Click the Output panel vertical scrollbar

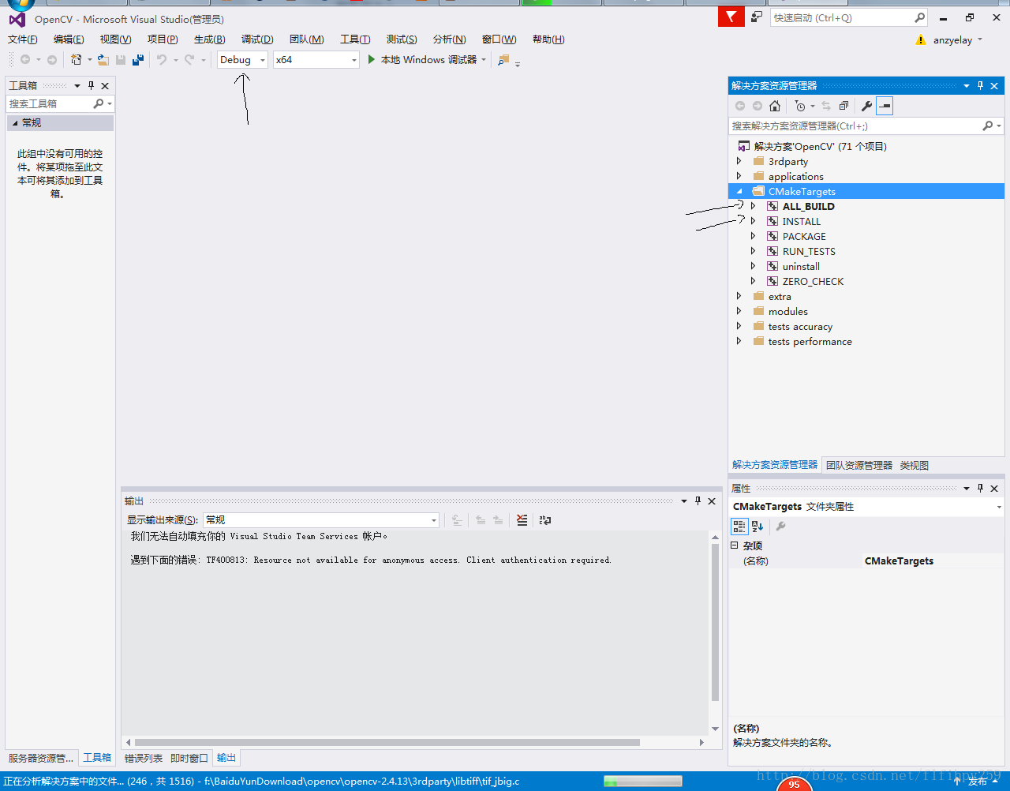tap(715, 623)
